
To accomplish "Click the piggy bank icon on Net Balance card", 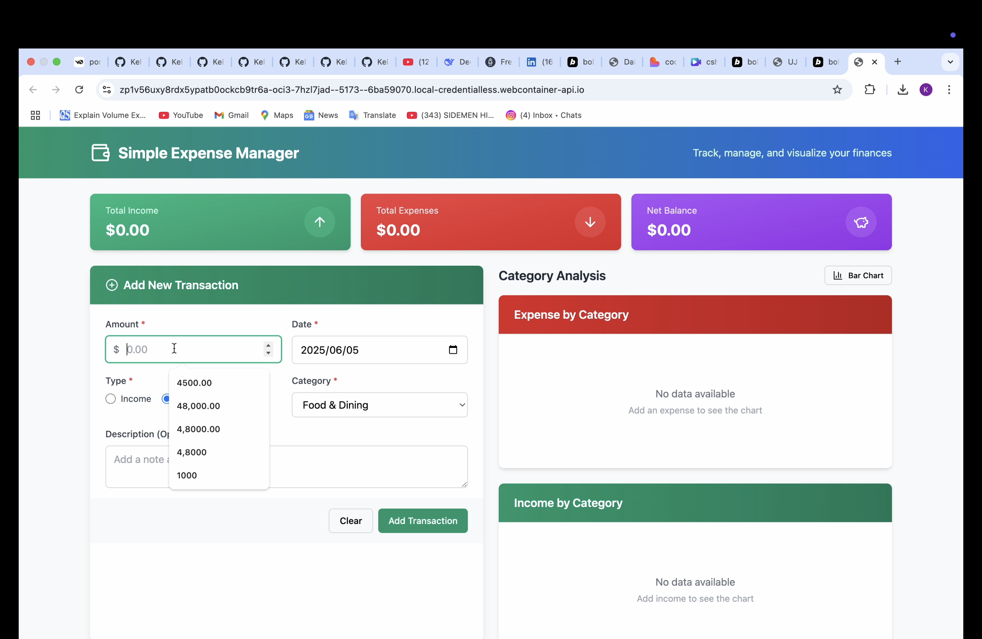I will (x=861, y=222).
